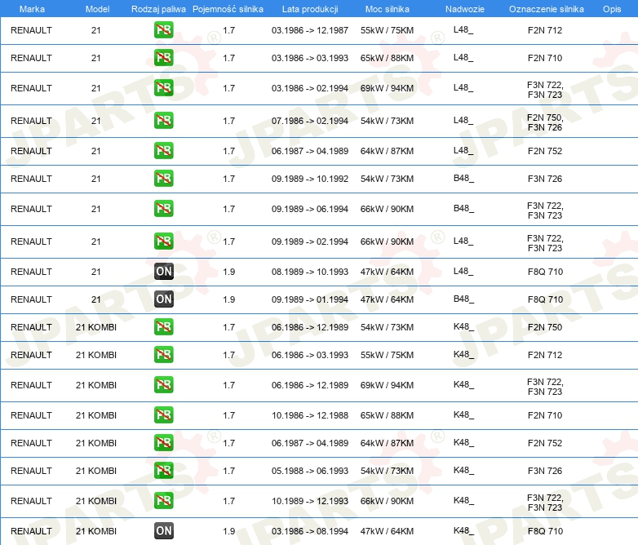Click B48_ body cell in F8Q 710 row
The width and height of the screenshot is (638, 545).
(464, 299)
